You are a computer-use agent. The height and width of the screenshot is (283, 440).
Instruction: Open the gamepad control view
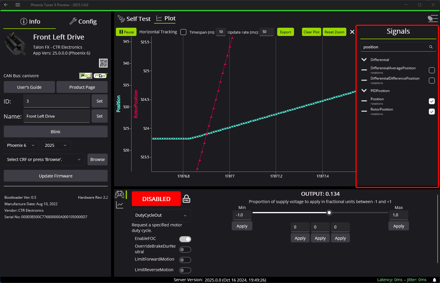click(x=119, y=194)
